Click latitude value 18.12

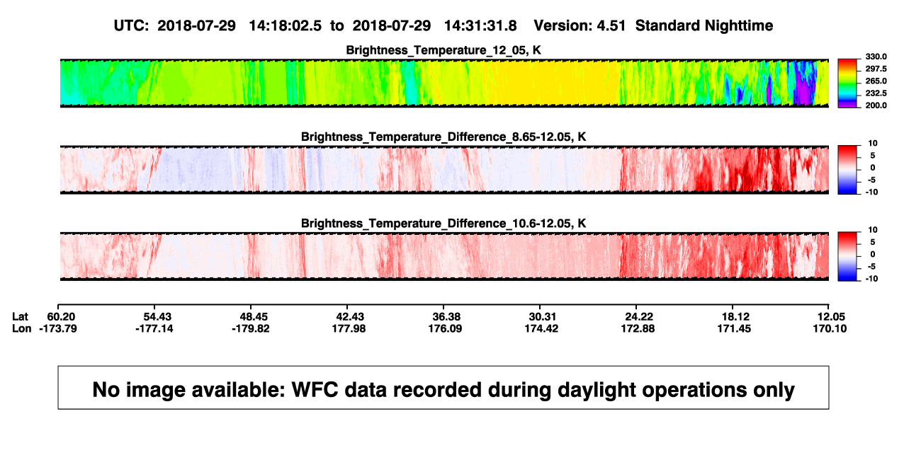[733, 316]
